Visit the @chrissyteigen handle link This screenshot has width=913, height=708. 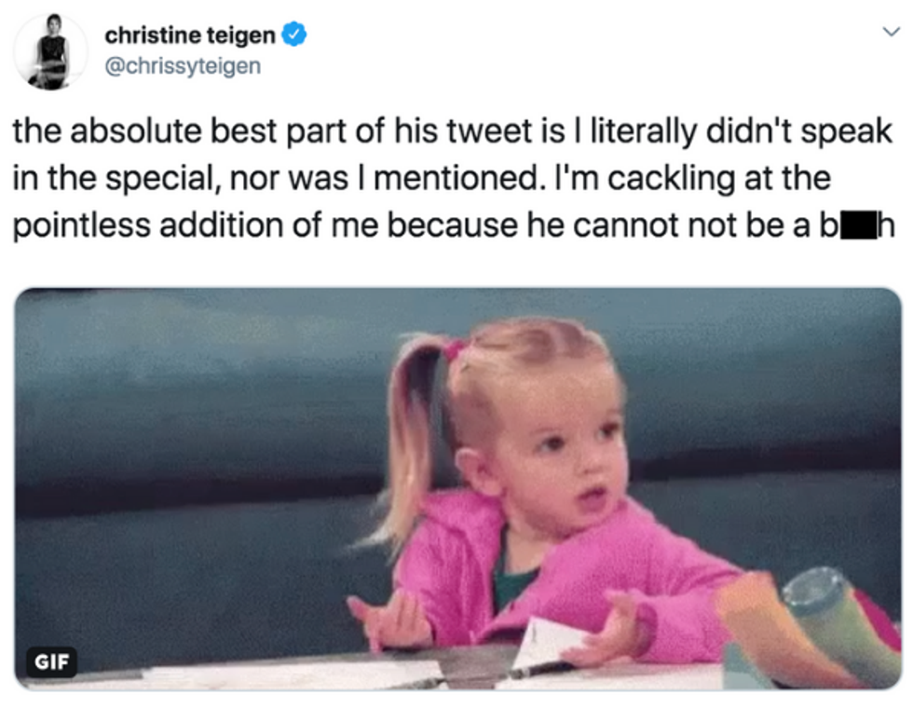(x=183, y=65)
